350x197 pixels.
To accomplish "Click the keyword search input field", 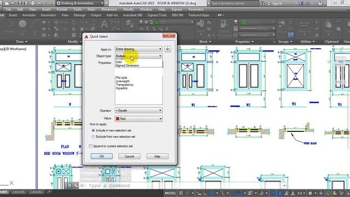I will 235,3.
